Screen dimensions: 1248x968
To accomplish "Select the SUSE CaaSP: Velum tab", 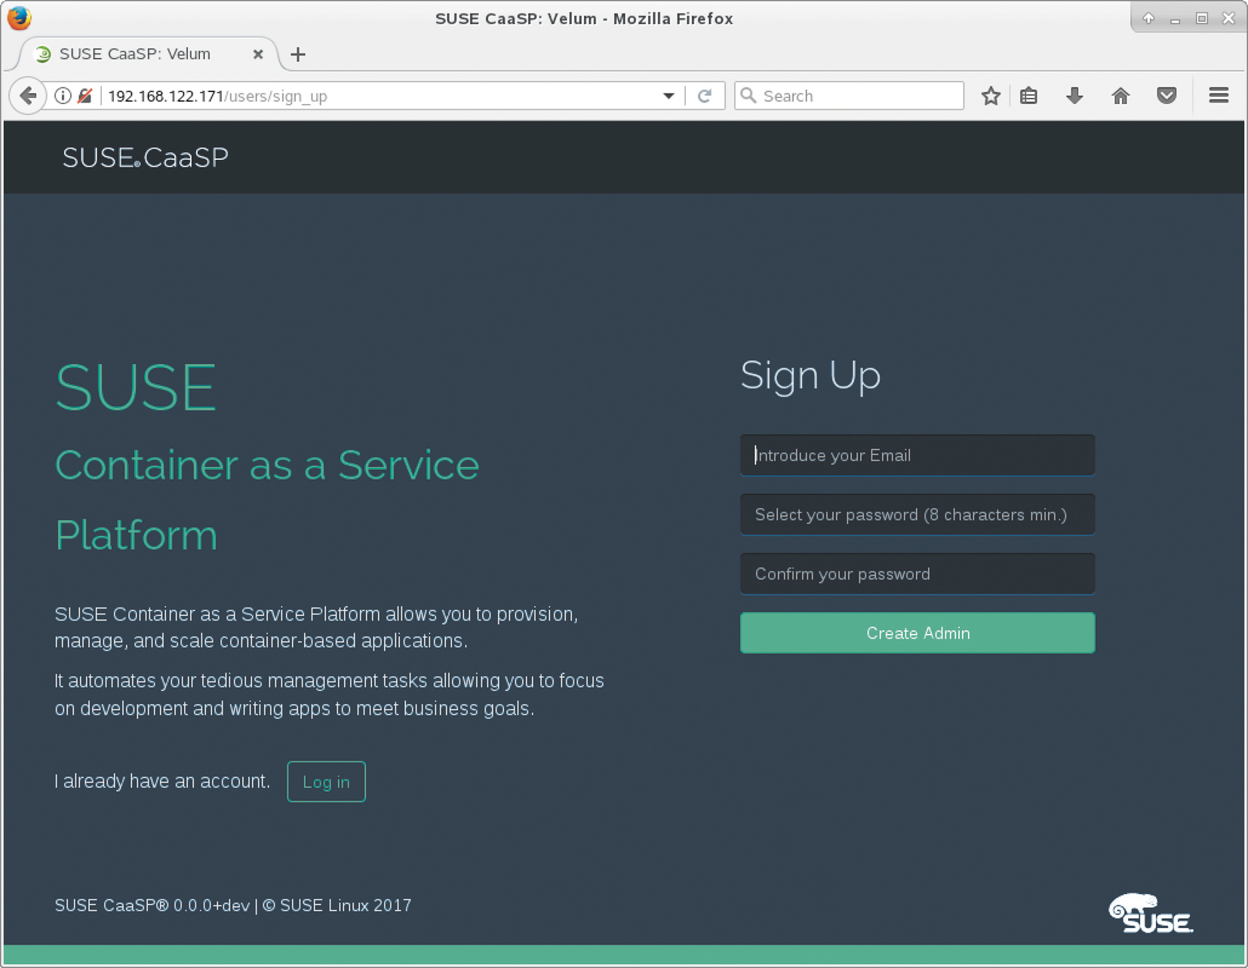I will click(x=148, y=54).
